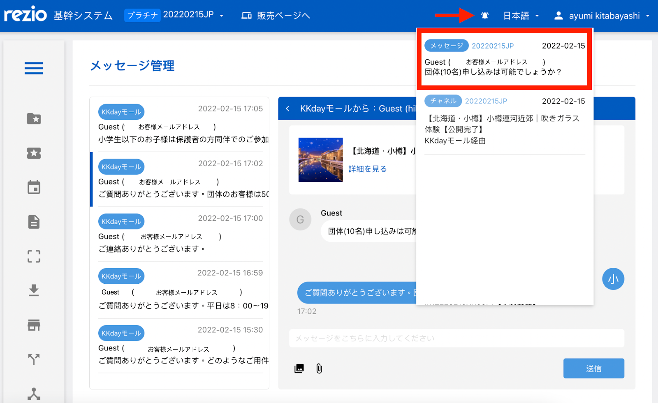Click the image attachment icon below the message box
This screenshot has width=658, height=403.
[x=299, y=368]
